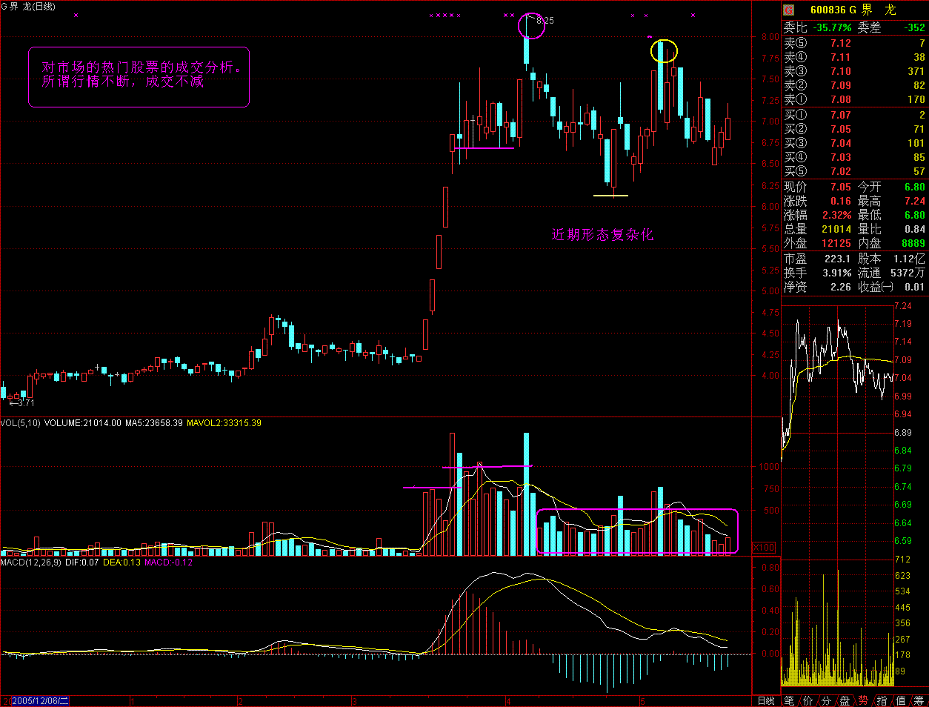Click the 3.71 low price label

pos(21,402)
